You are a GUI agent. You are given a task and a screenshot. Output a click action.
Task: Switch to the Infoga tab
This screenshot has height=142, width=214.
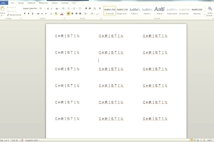coord(21,3)
